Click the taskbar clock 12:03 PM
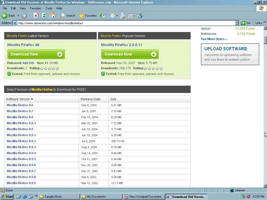Screen dimensions: 267x200 (258, 197)
